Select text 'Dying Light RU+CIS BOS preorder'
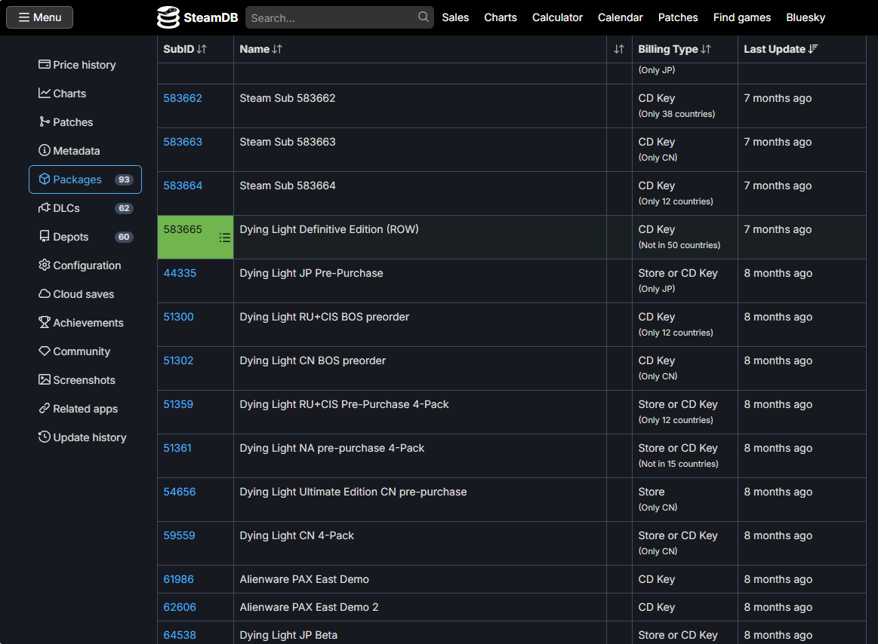 324,317
